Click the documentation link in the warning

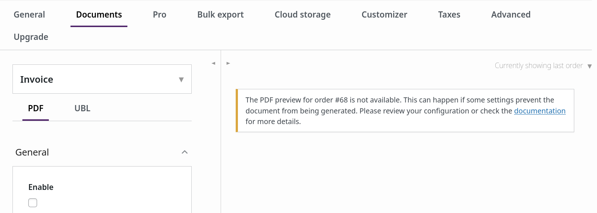coord(540,111)
